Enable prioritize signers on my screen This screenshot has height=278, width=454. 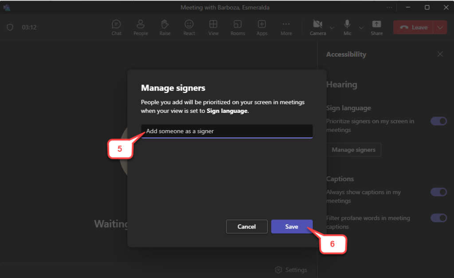[x=438, y=121]
